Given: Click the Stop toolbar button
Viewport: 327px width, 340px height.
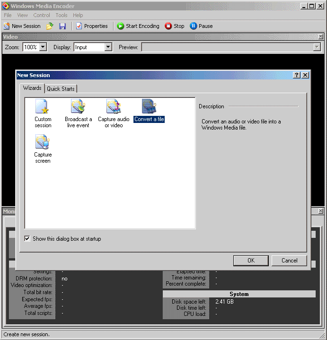Looking at the screenshot, I should coord(175,26).
